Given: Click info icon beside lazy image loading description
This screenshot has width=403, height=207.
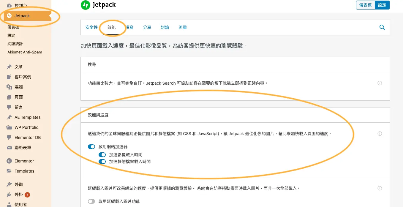Looking at the screenshot, I should pyautogui.click(x=380, y=188).
